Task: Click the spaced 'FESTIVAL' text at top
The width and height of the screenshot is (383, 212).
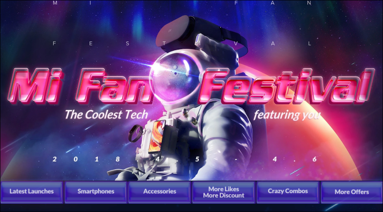Action: click(x=182, y=43)
